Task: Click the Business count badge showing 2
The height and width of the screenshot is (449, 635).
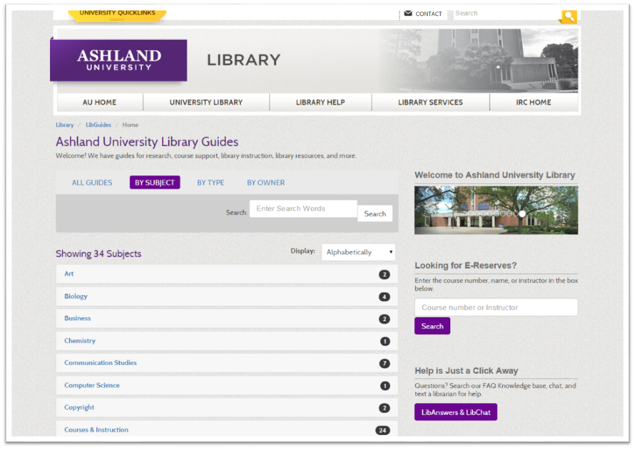Action: 384,319
